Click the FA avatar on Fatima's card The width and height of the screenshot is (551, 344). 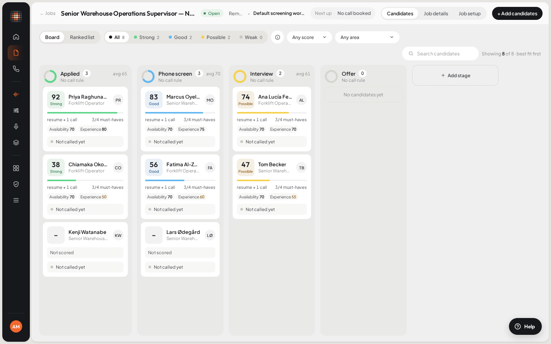[210, 168]
